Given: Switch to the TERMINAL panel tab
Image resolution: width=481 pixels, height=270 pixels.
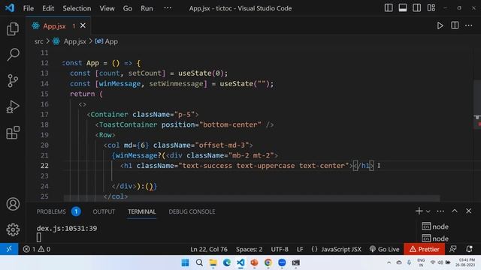Looking at the screenshot, I should [x=142, y=211].
